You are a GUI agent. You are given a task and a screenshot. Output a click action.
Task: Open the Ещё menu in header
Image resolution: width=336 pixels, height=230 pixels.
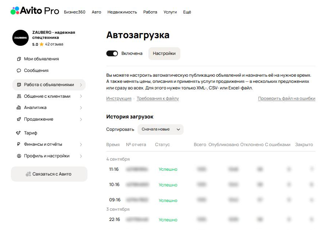[187, 12]
